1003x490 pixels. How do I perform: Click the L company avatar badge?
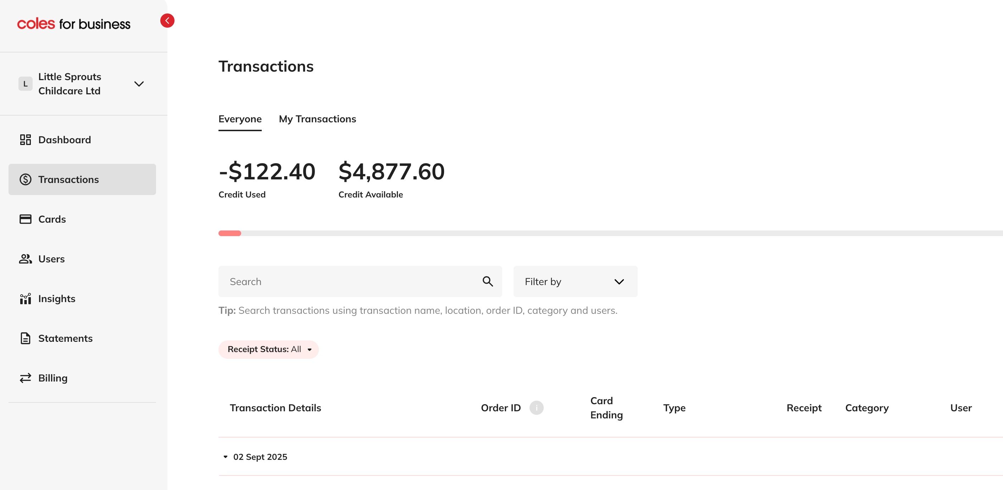[25, 84]
